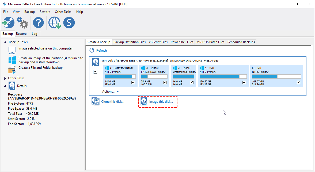The image size is (315, 172).
Task: Click the globe download updates icon
Action: pos(54,23)
